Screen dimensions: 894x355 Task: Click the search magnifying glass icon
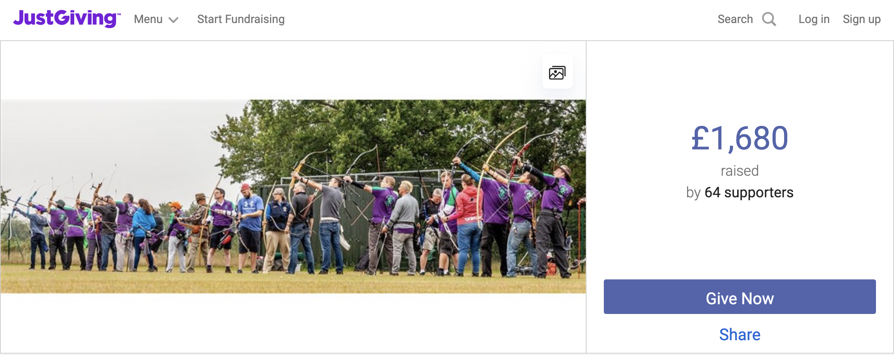pos(769,19)
